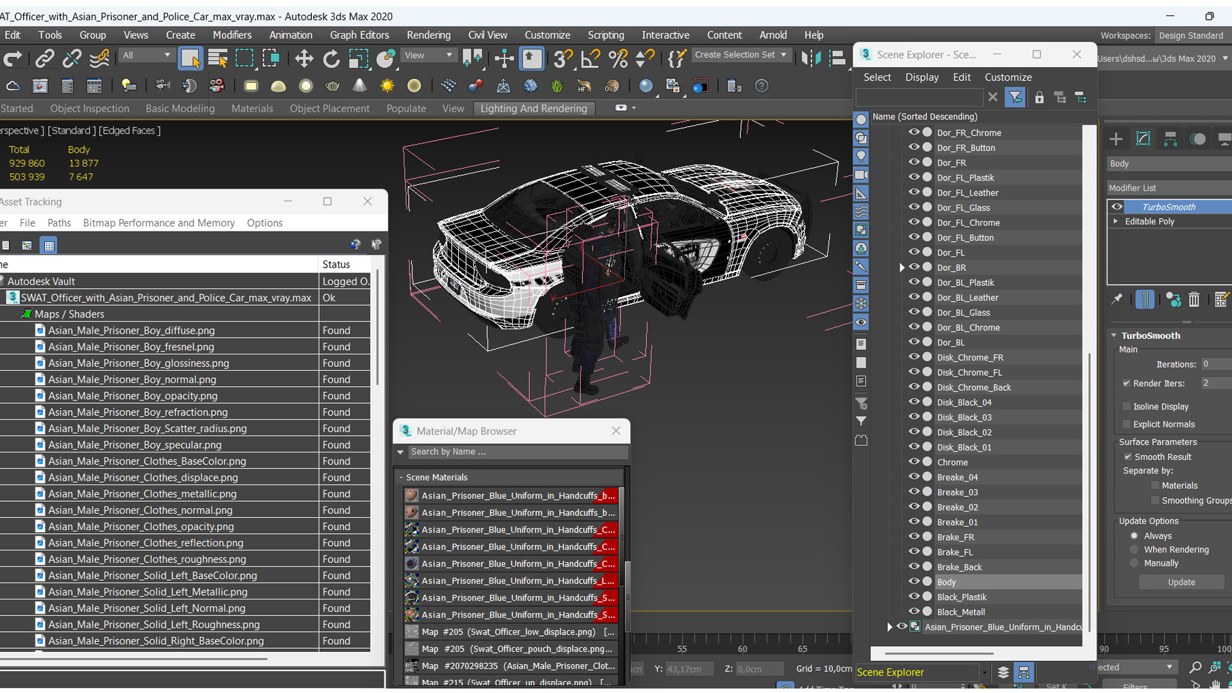
Task: Select Map #205 Swat_Officer_low_displace.png material
Action: [511, 632]
